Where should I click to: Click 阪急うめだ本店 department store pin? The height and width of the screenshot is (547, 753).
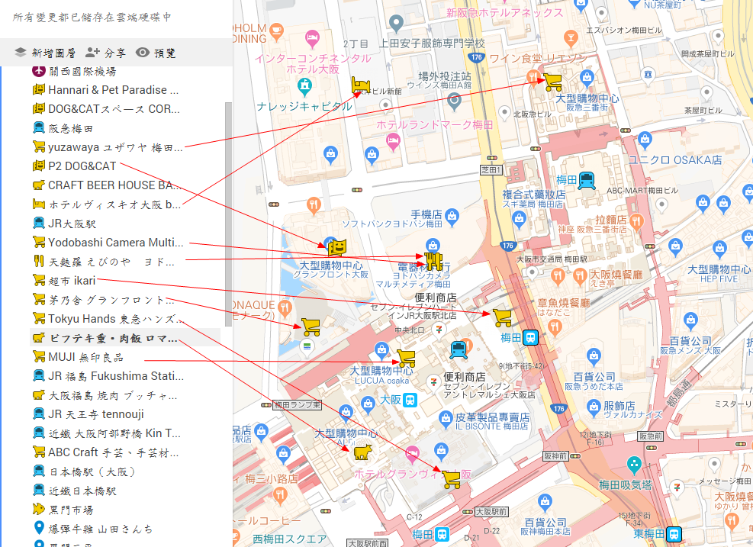(594, 357)
